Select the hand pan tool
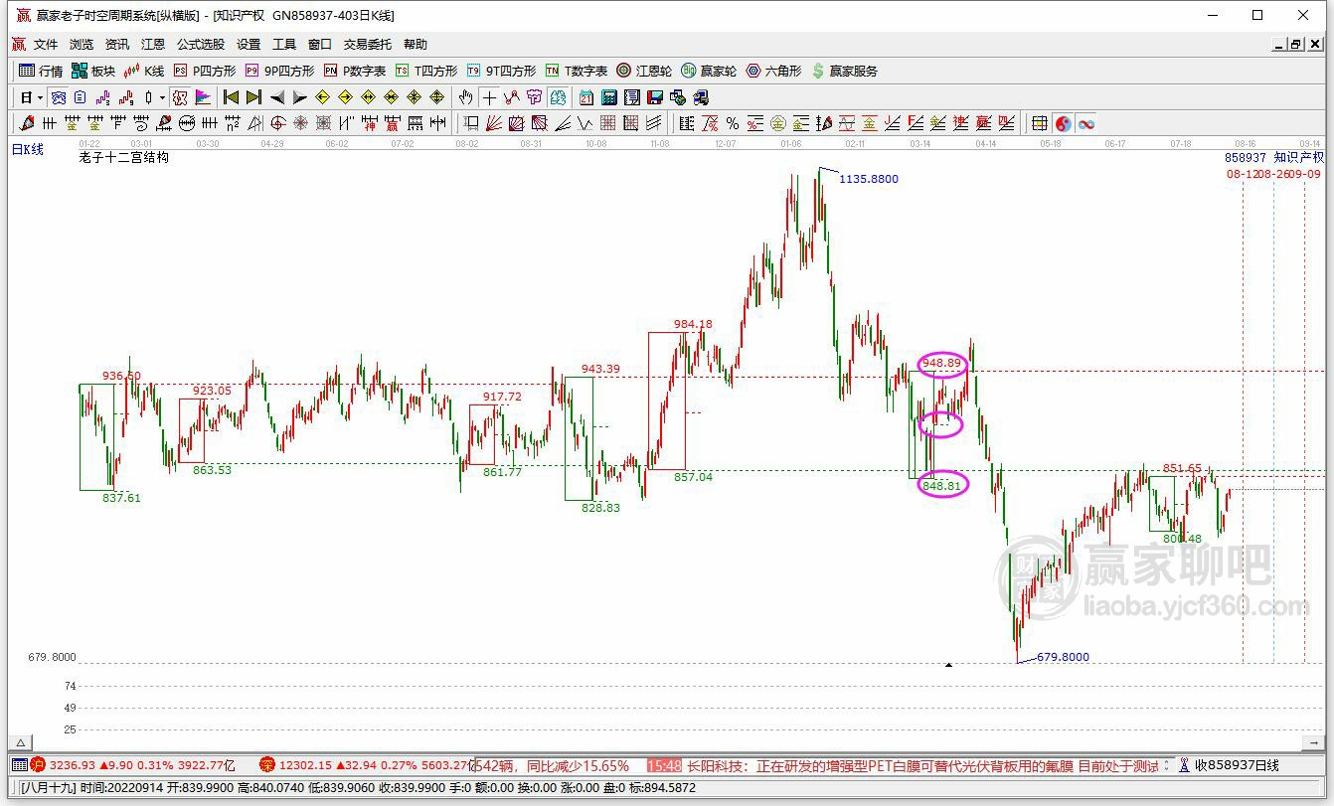This screenshot has height=806, width=1334. (x=465, y=97)
